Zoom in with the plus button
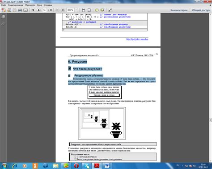The image size is (212, 169). point(63,10)
